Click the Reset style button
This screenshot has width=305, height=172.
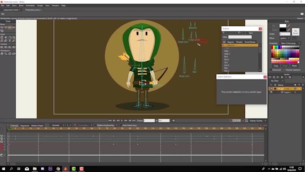pos(294,66)
